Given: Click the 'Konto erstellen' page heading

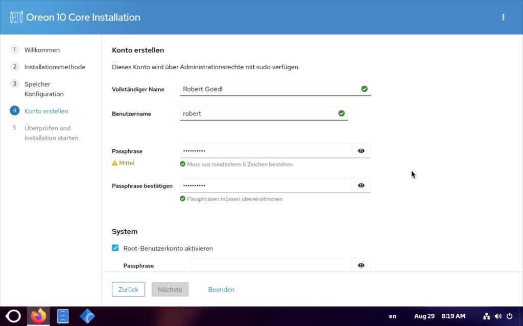Looking at the screenshot, I should [x=138, y=50].
